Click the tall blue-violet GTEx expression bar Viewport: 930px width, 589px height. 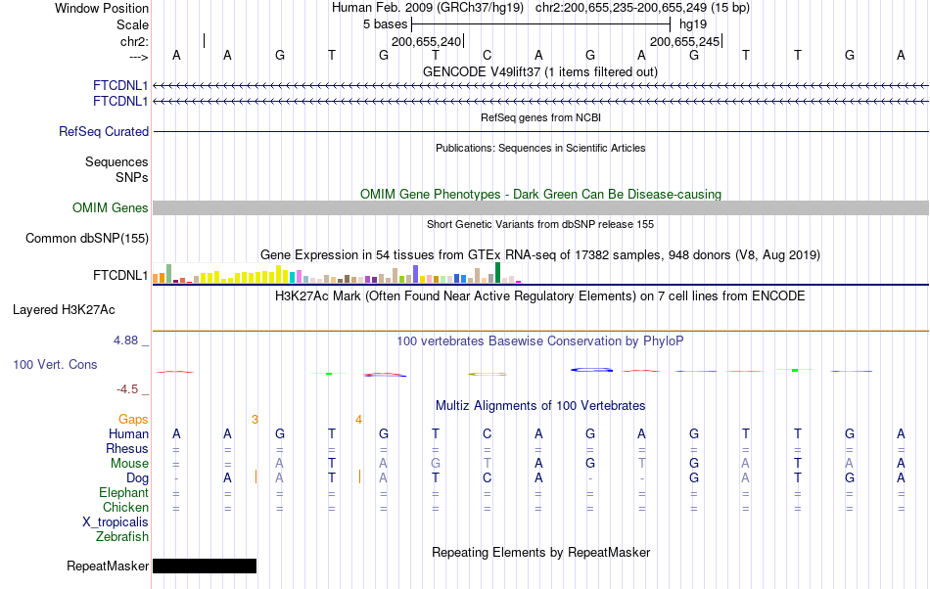[416, 274]
